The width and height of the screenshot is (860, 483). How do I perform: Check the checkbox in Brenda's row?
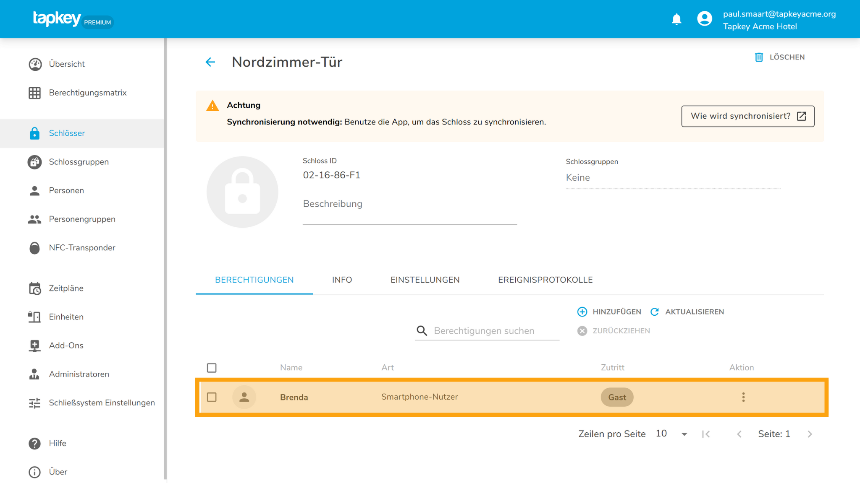[x=212, y=397]
